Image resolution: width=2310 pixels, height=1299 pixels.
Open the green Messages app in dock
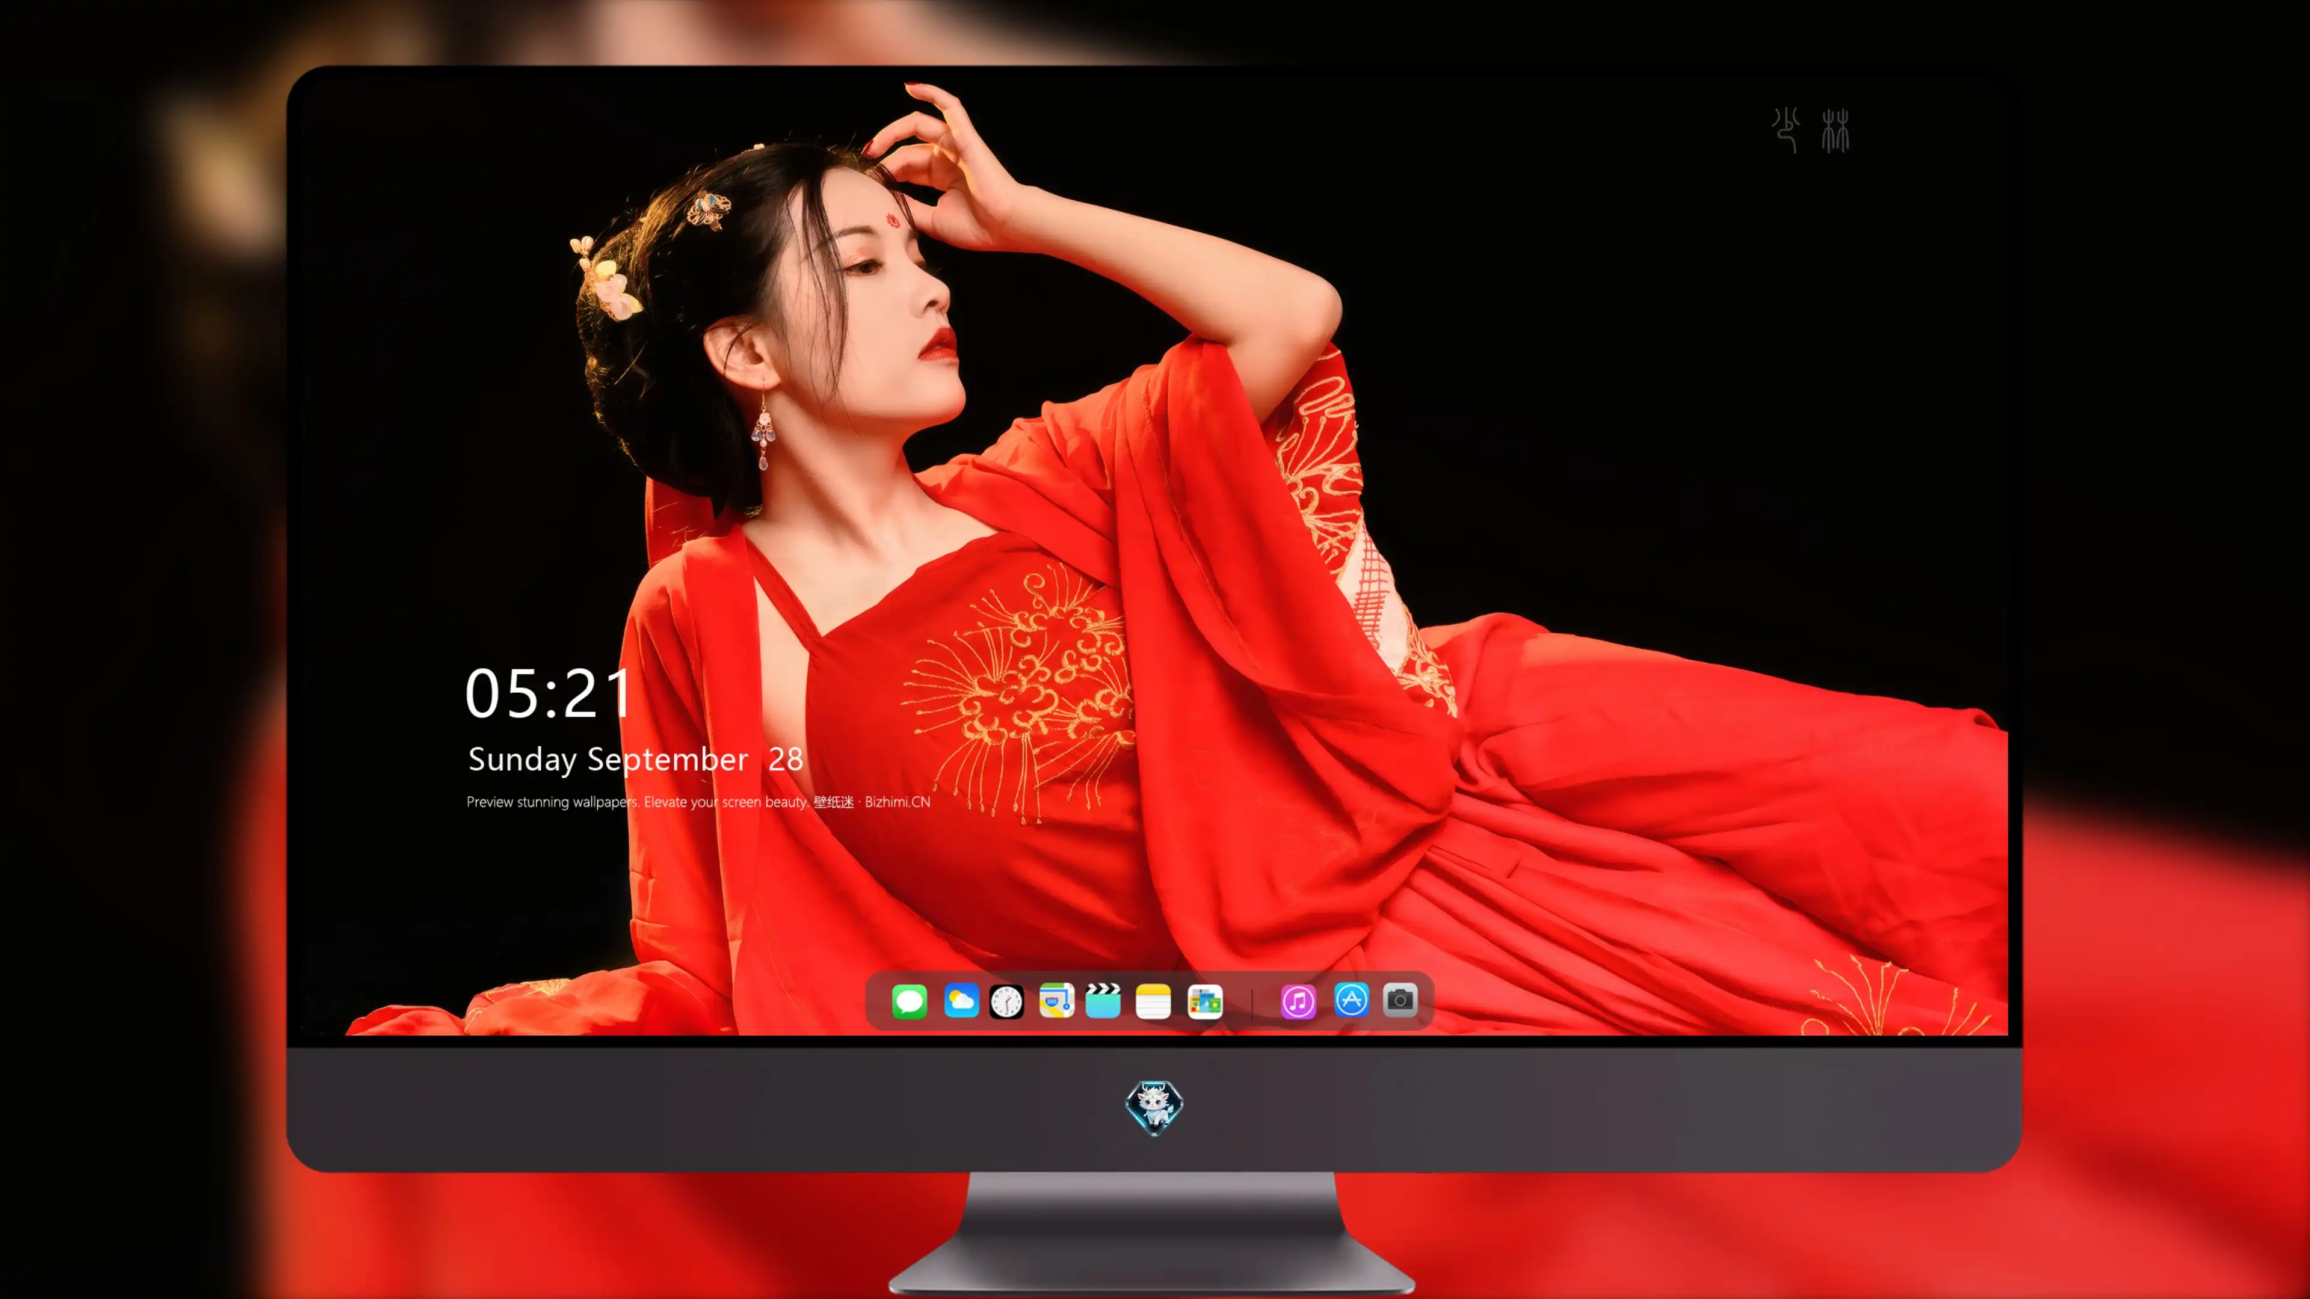tap(910, 1001)
